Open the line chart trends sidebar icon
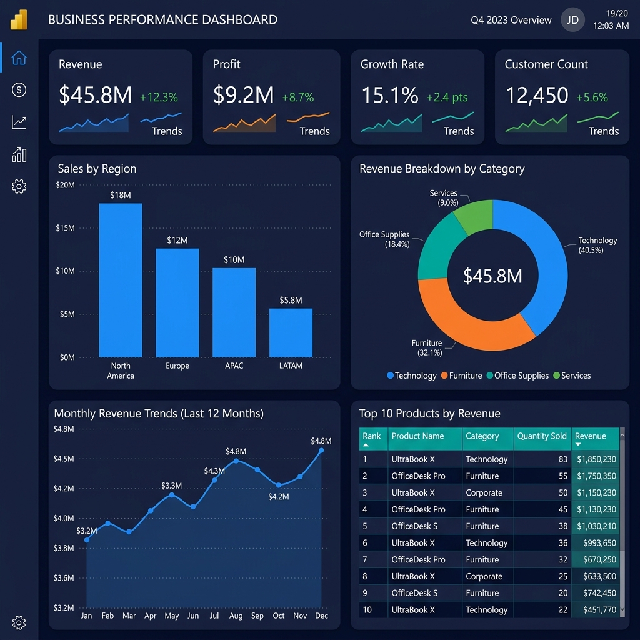 19,122
